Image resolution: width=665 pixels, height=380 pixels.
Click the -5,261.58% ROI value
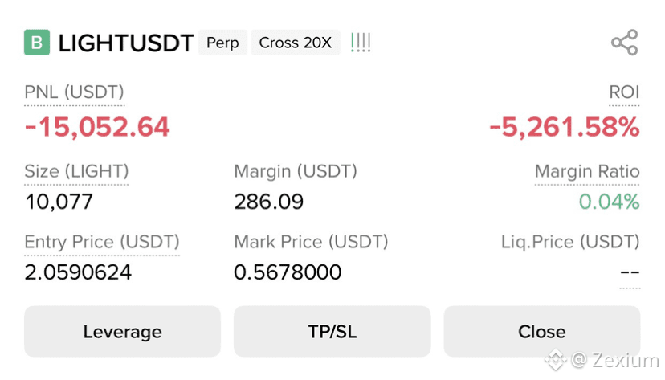(564, 127)
